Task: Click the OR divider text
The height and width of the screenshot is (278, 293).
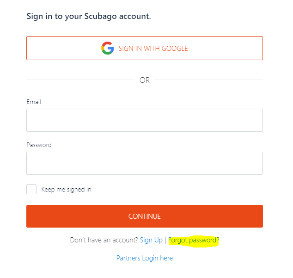Action: tap(145, 80)
